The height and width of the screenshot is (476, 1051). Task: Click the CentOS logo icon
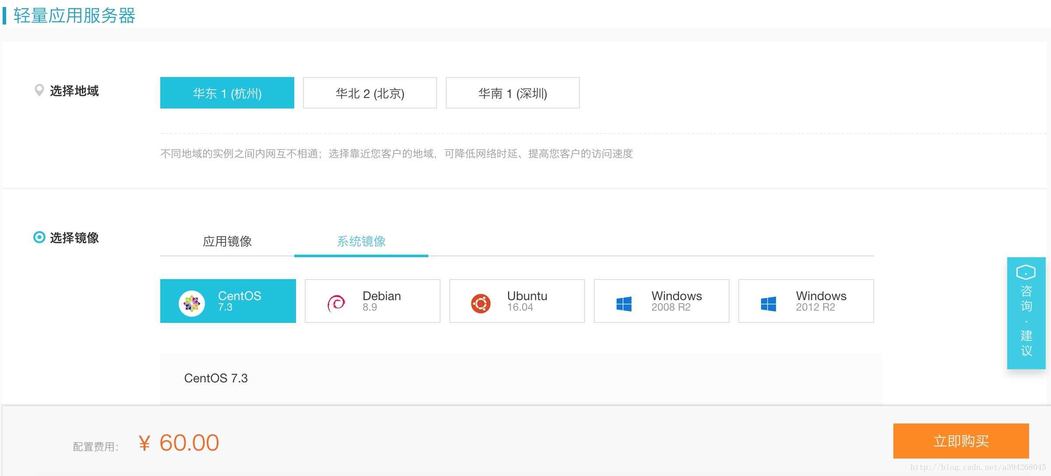(191, 303)
